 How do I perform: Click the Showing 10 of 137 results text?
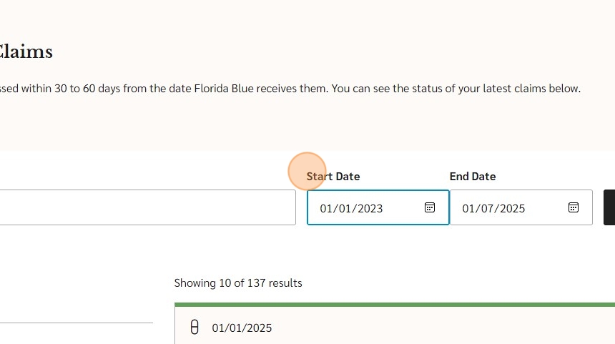tap(238, 283)
